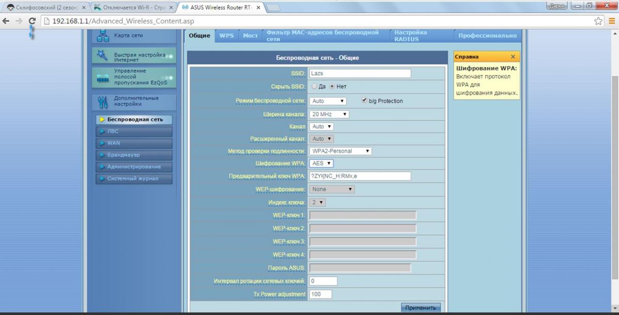This screenshot has width=619, height=315.
Task: Click the browser forward arrow
Action: pyautogui.click(x=19, y=21)
